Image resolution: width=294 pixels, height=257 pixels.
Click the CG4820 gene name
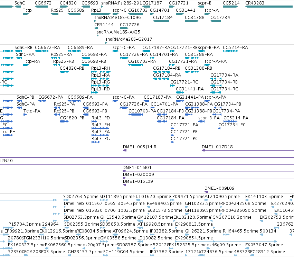68,3
